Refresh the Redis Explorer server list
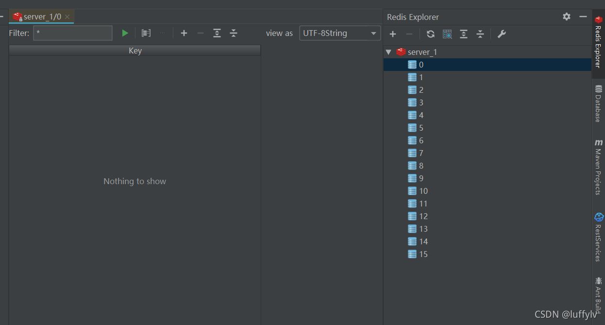 point(431,34)
